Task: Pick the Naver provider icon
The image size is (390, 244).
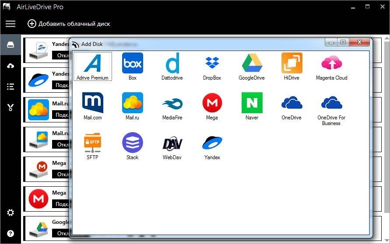Action: click(252, 106)
